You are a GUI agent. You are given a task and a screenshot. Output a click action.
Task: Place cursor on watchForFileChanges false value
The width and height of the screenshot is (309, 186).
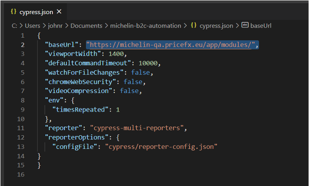(x=140, y=73)
